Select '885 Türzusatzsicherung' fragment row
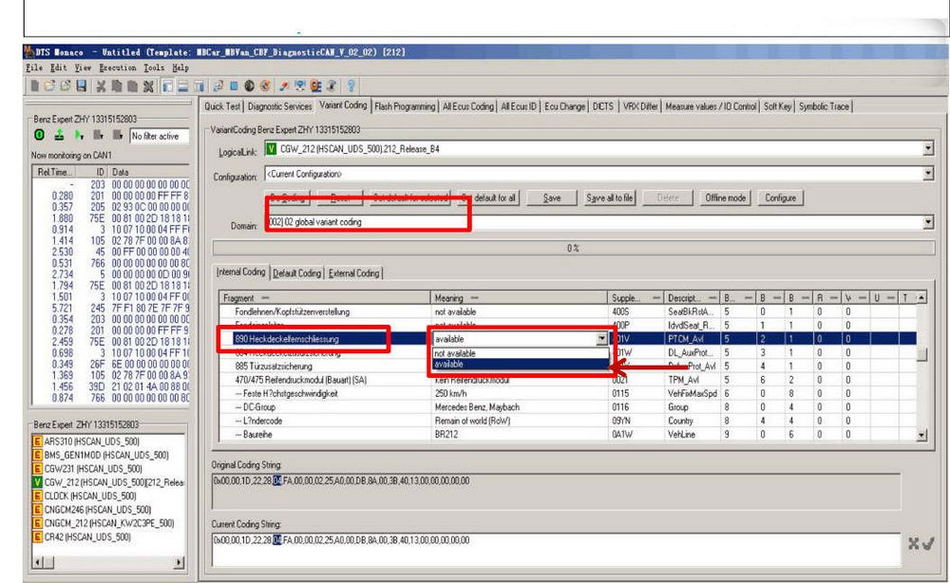This screenshot has height=583, width=950. tap(274, 367)
